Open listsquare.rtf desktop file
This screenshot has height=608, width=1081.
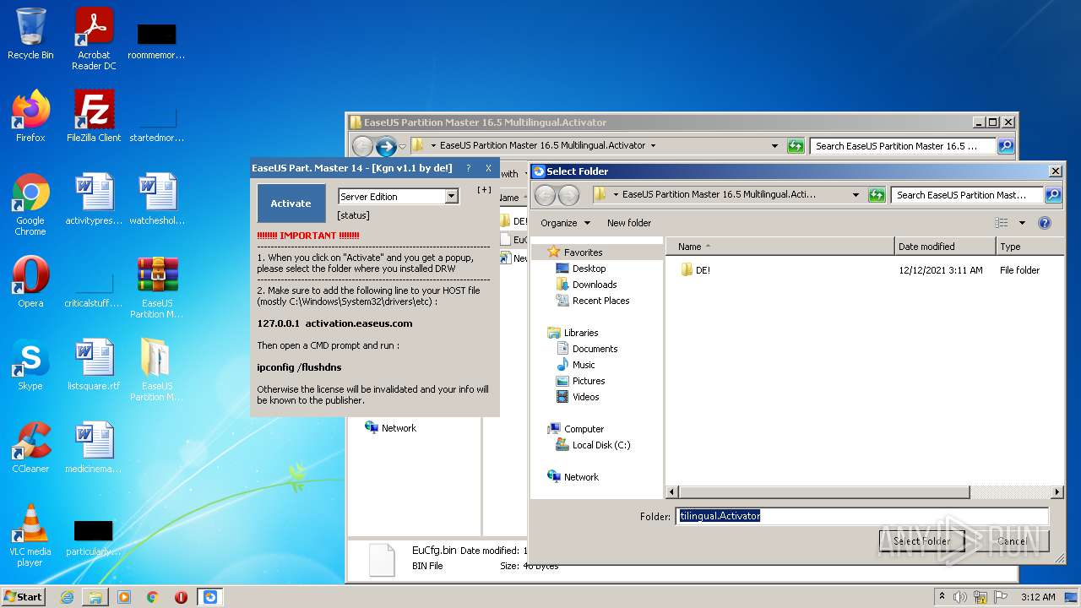click(x=94, y=365)
